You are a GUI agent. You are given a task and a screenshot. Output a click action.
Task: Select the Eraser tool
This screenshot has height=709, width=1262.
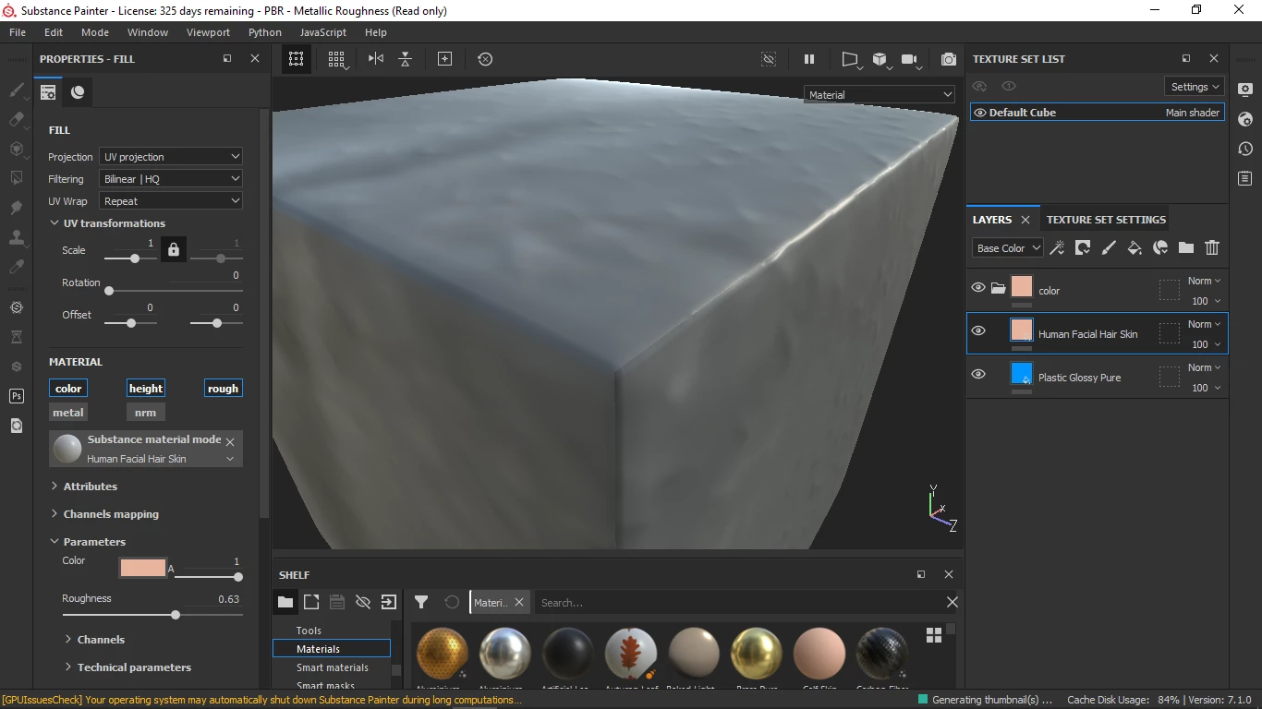16,119
